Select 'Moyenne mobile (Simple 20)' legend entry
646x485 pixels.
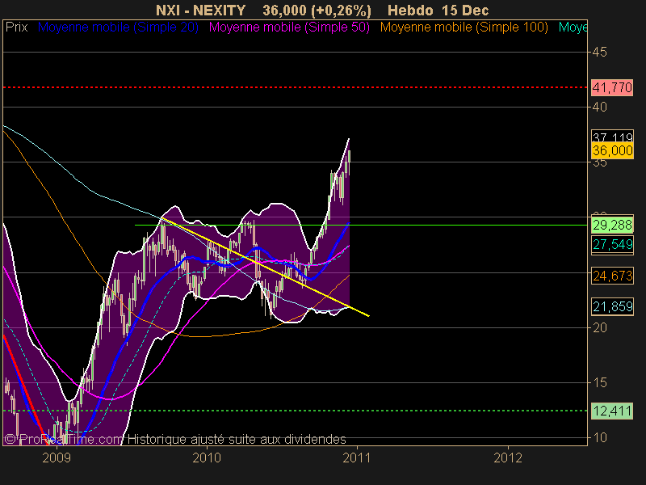click(x=118, y=27)
